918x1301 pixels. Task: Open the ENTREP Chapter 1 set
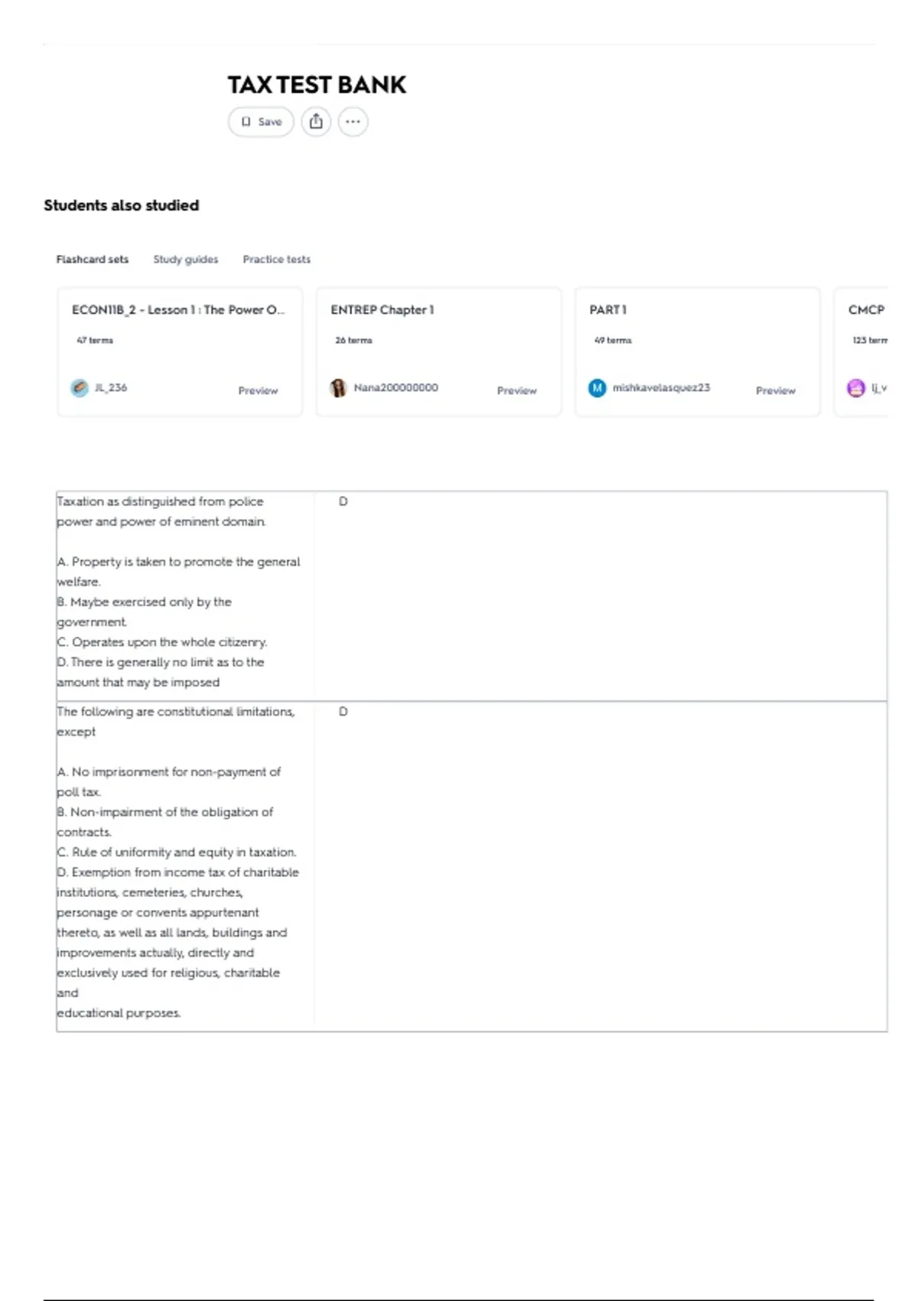[382, 310]
